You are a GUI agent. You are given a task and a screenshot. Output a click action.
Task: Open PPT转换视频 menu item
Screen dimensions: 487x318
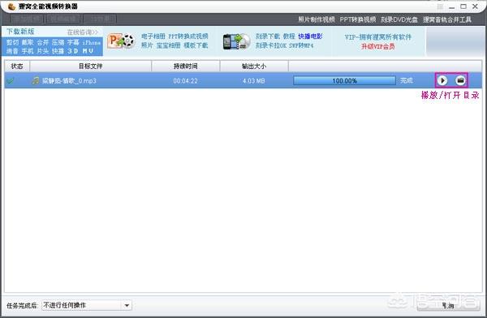pos(357,19)
